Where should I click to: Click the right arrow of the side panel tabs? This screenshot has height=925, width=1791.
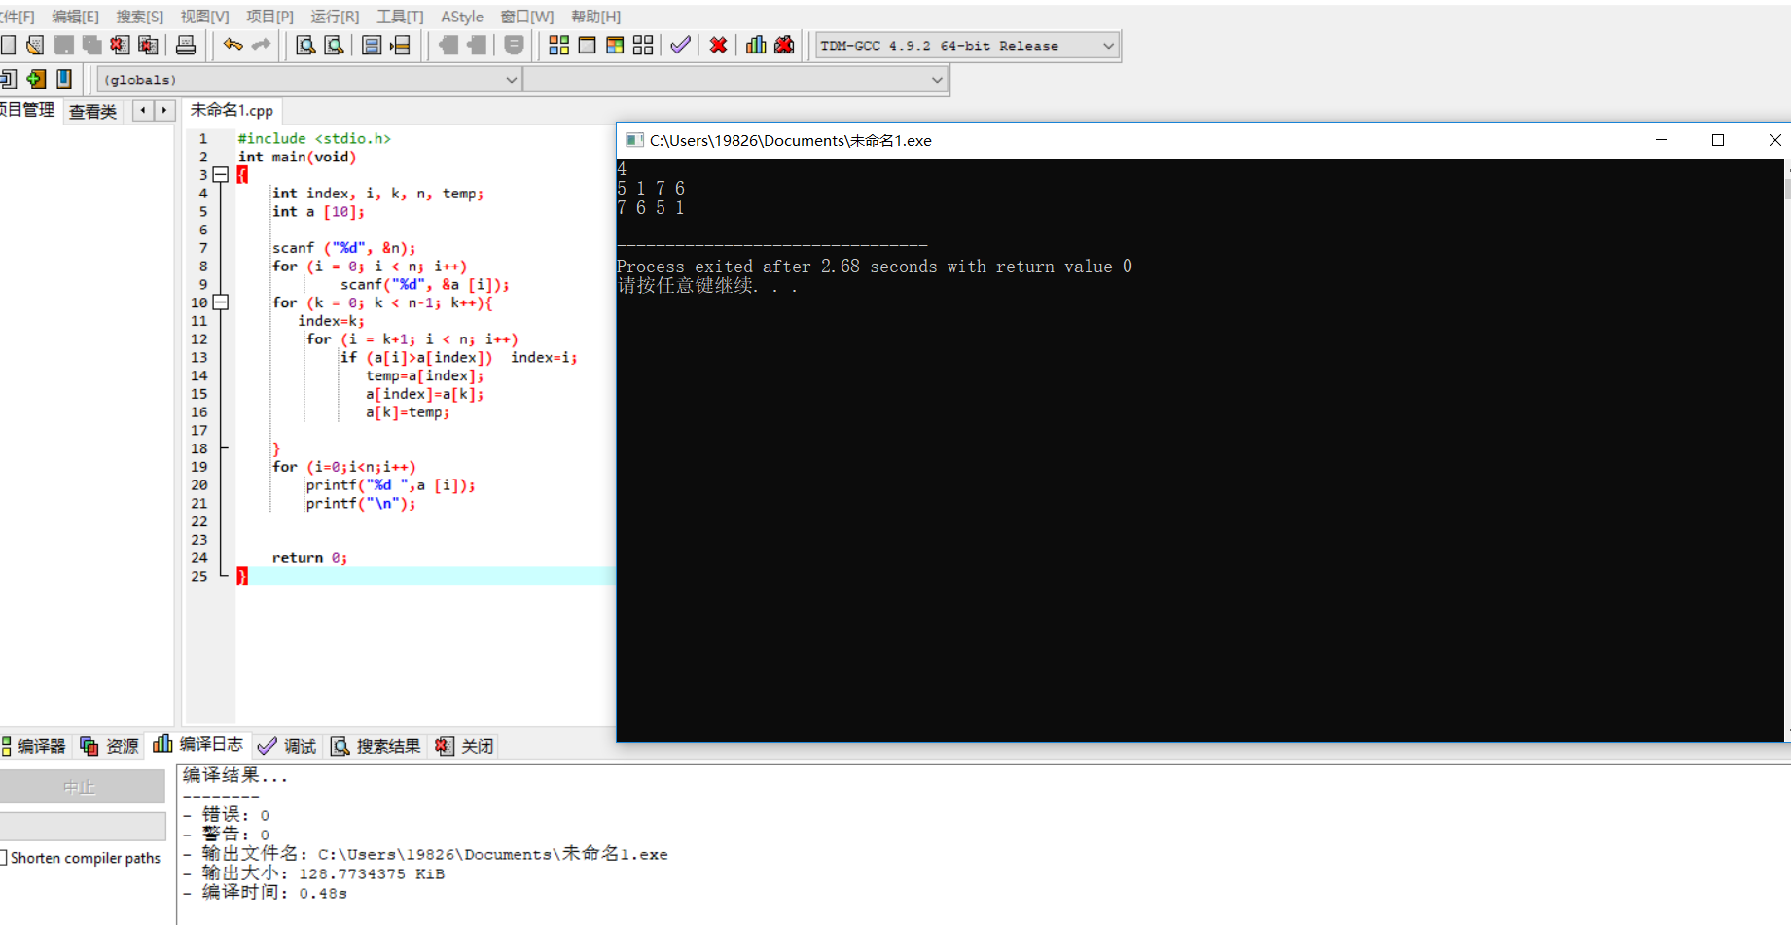click(164, 111)
